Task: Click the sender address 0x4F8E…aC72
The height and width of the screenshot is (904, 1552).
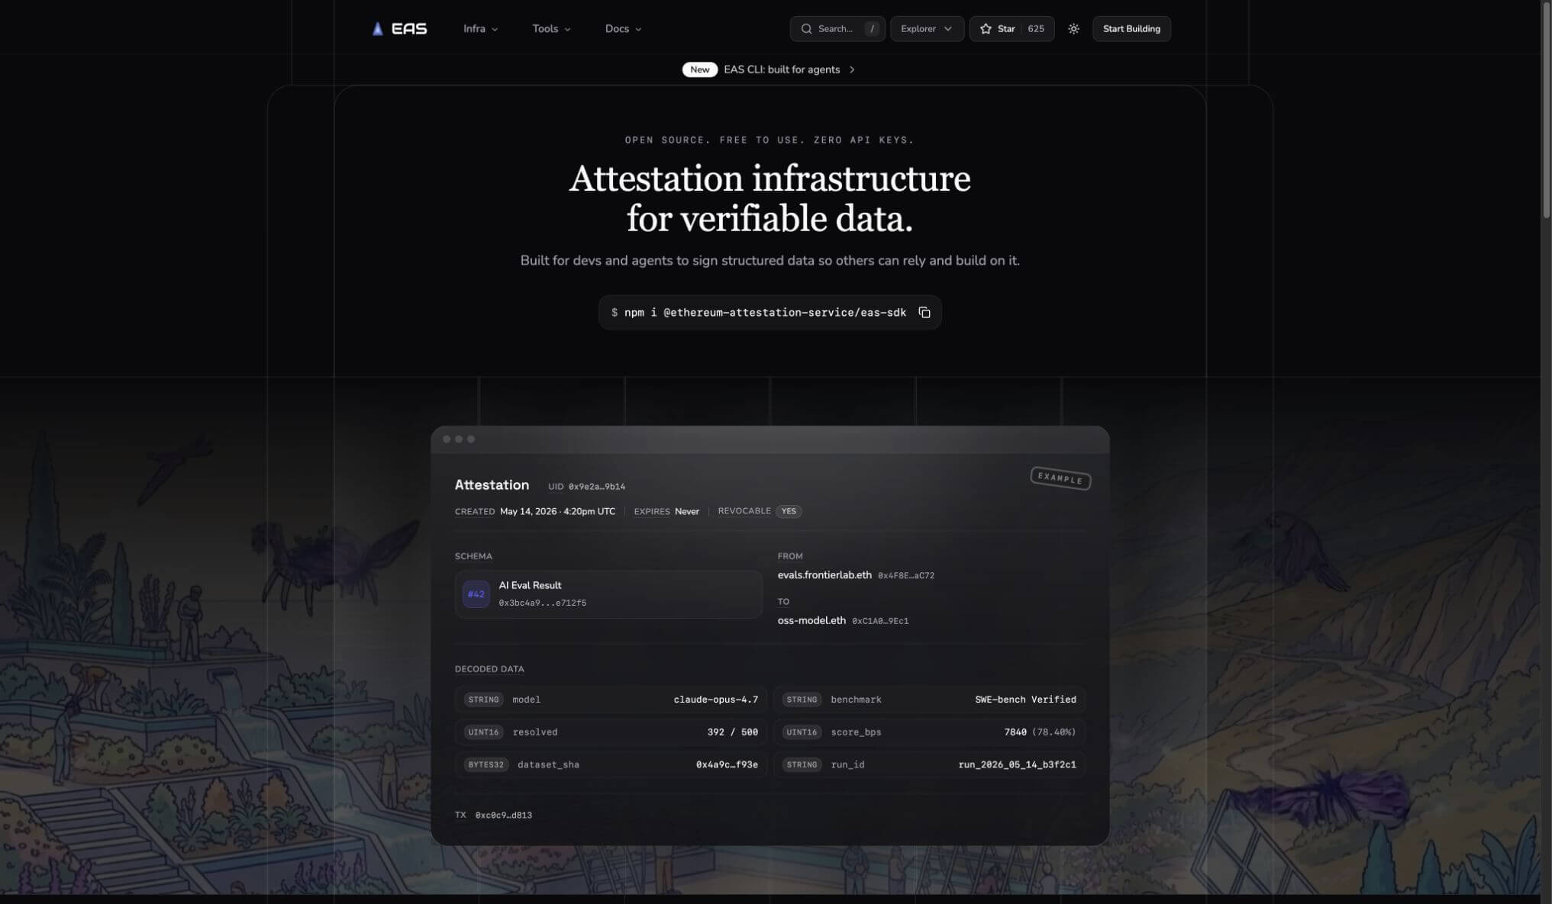Action: (906, 576)
